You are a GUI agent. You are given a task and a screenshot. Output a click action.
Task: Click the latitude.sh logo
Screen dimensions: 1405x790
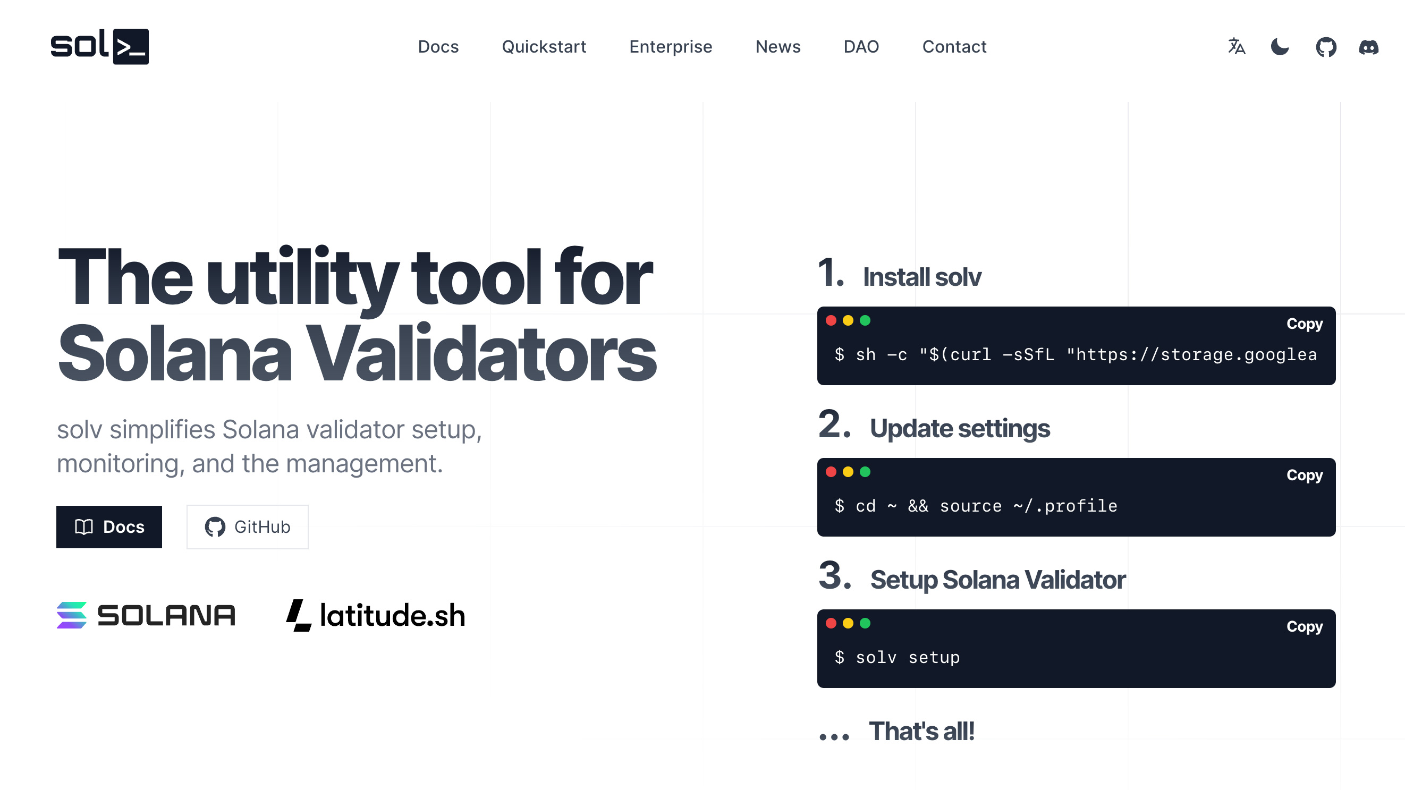[376, 615]
